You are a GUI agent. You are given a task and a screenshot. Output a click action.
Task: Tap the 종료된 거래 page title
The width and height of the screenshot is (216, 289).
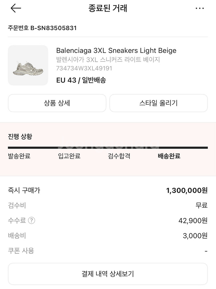(108, 8)
